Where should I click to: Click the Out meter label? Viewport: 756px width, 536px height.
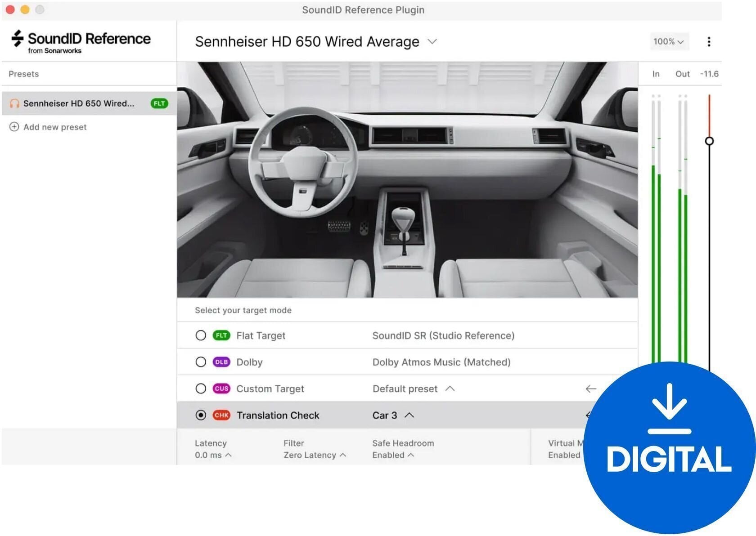pyautogui.click(x=683, y=74)
